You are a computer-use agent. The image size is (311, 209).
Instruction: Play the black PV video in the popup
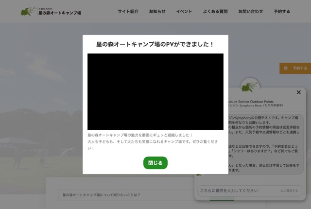click(x=155, y=91)
